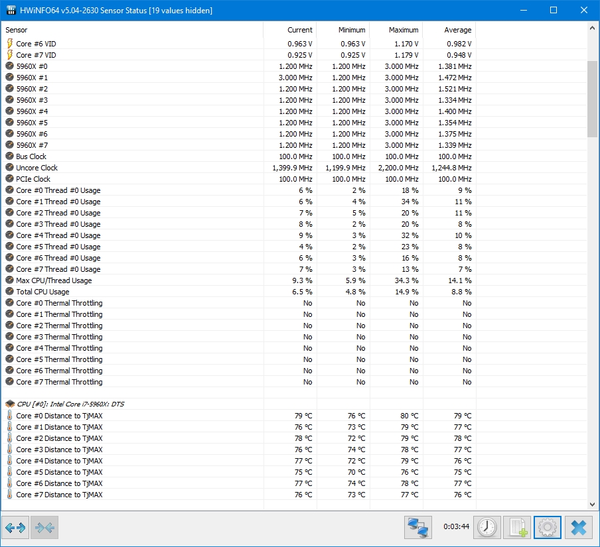
Task: Click Core #4 Thread #0 Usage icon
Action: click(x=10, y=235)
